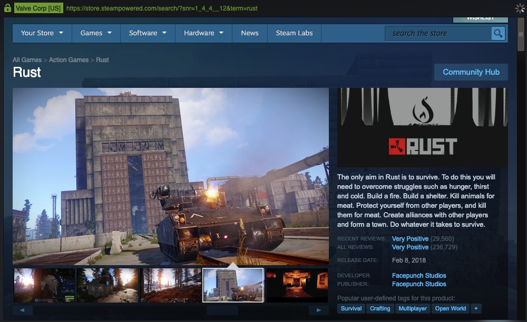527x322 pixels.
Task: Click the plus button to add tags
Action: (x=476, y=309)
